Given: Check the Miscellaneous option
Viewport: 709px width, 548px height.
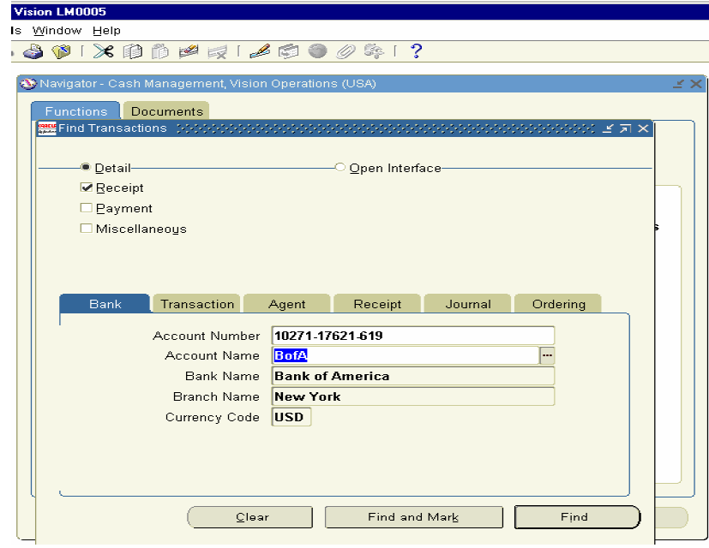Looking at the screenshot, I should click(86, 228).
